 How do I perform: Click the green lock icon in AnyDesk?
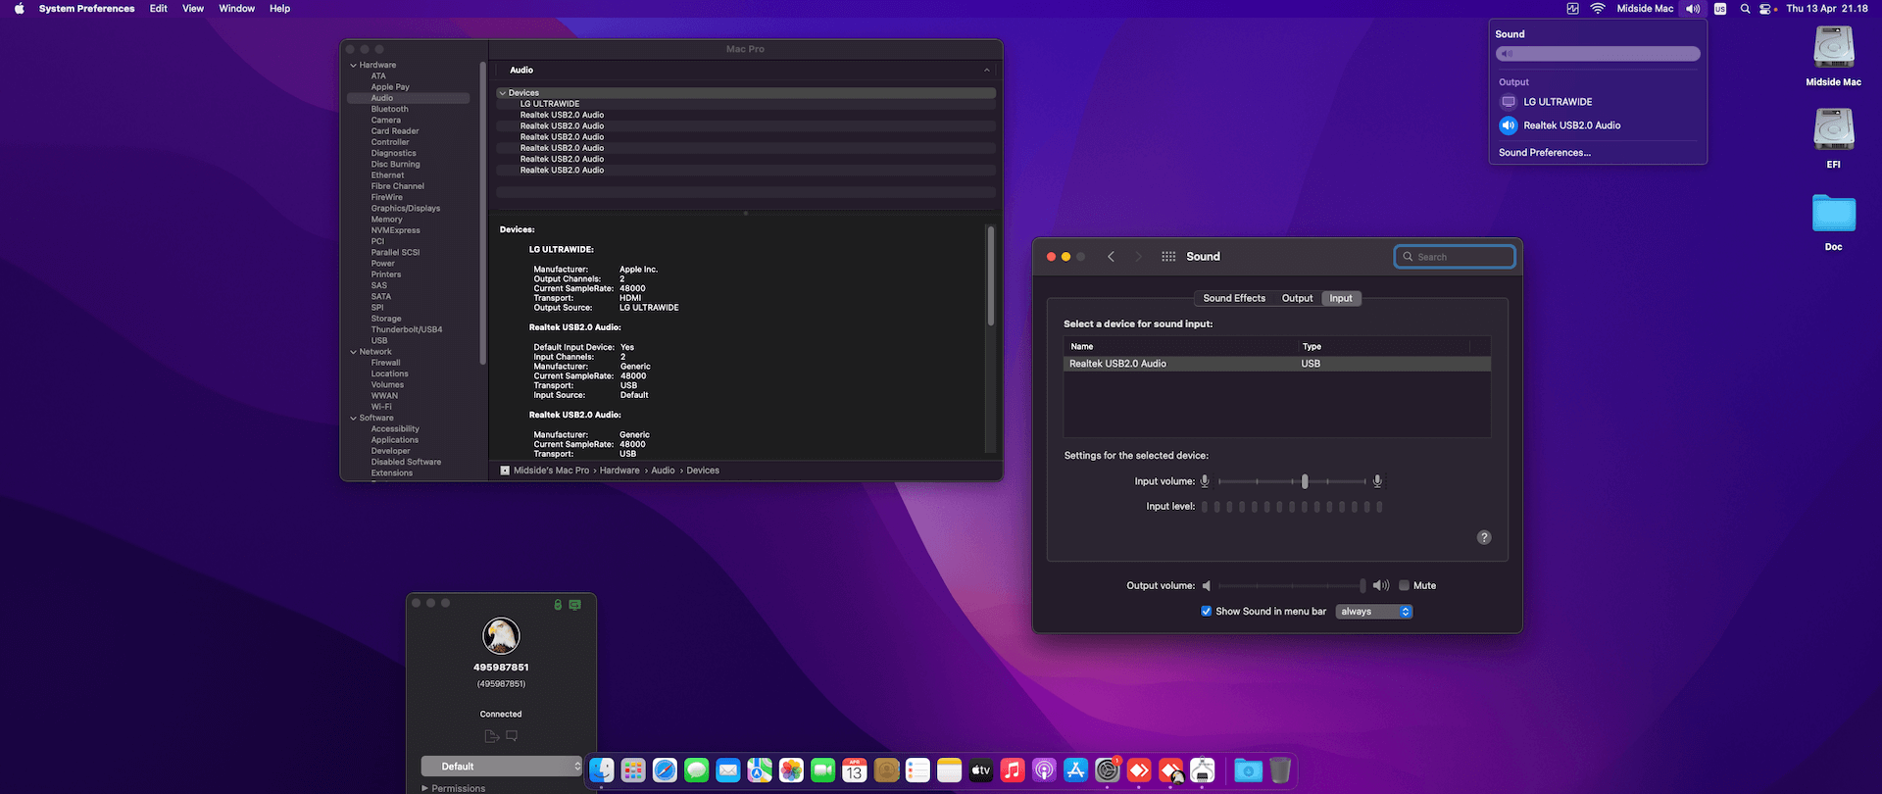(558, 605)
